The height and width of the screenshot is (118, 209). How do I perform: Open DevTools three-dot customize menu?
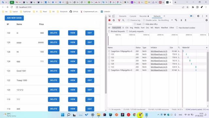[x=202, y=16]
